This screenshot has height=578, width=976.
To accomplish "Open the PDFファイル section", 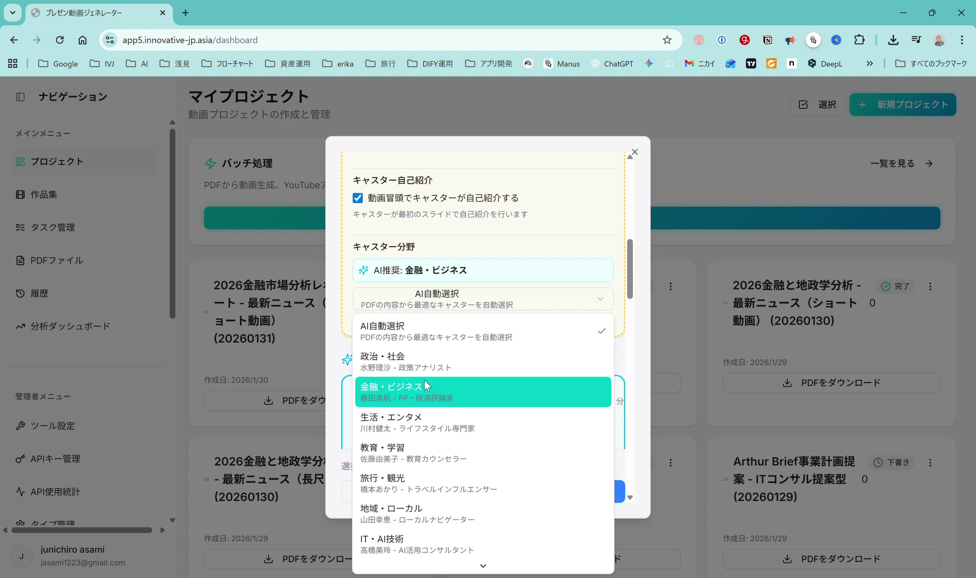I will (x=56, y=260).
